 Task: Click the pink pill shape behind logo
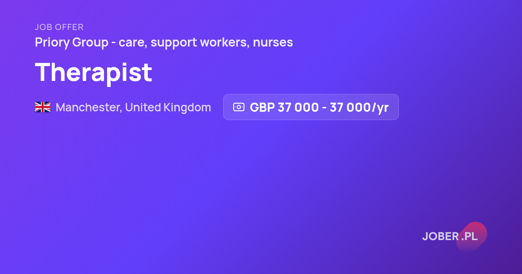(472, 236)
